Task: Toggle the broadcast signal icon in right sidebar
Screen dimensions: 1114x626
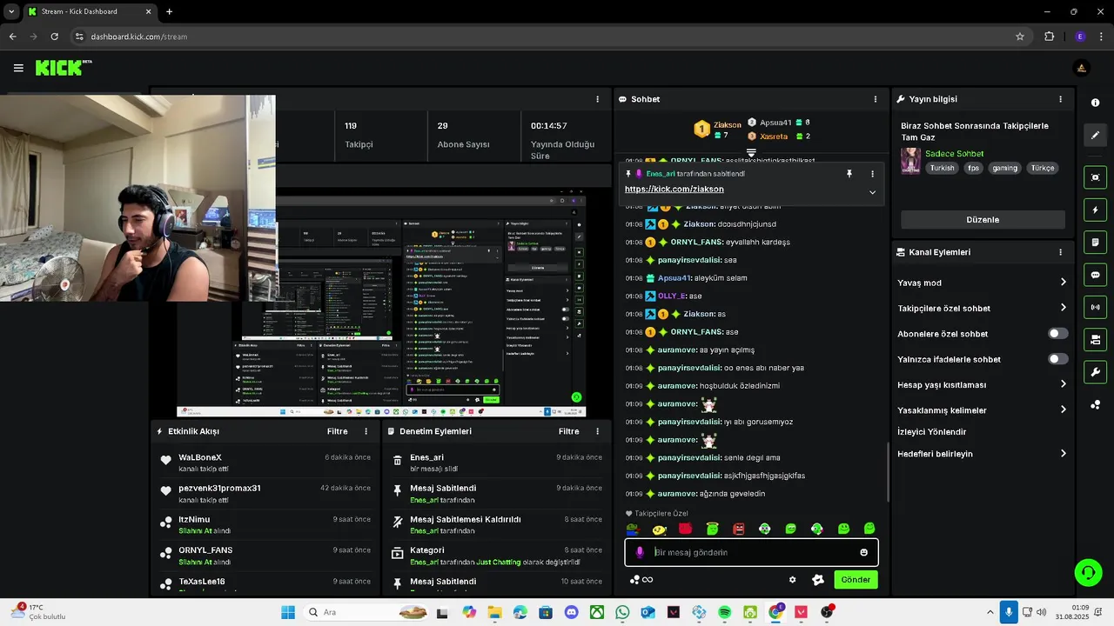Action: tap(1095, 307)
